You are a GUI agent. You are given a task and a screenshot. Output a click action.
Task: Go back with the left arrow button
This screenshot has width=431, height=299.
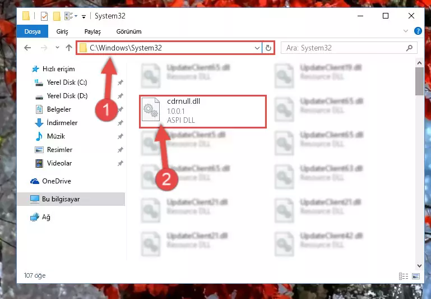(x=27, y=48)
